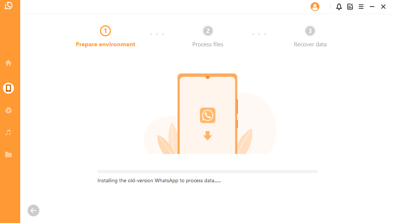The height and width of the screenshot is (223, 394).
Task: Open the music note iTunes section
Action: [8, 132]
